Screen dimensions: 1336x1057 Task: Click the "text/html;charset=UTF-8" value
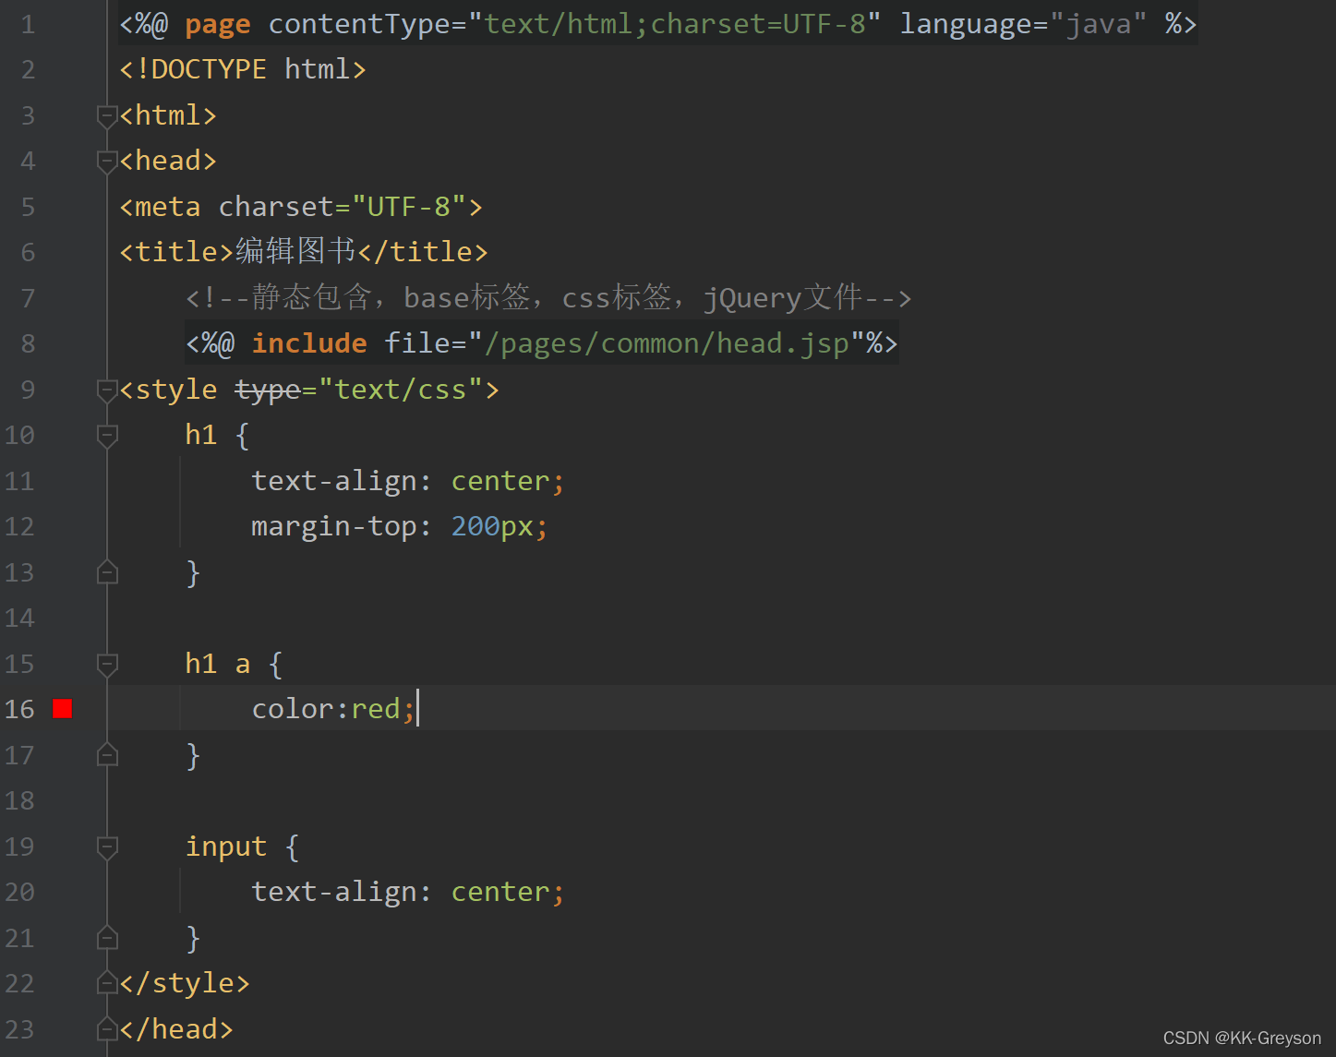point(674,24)
